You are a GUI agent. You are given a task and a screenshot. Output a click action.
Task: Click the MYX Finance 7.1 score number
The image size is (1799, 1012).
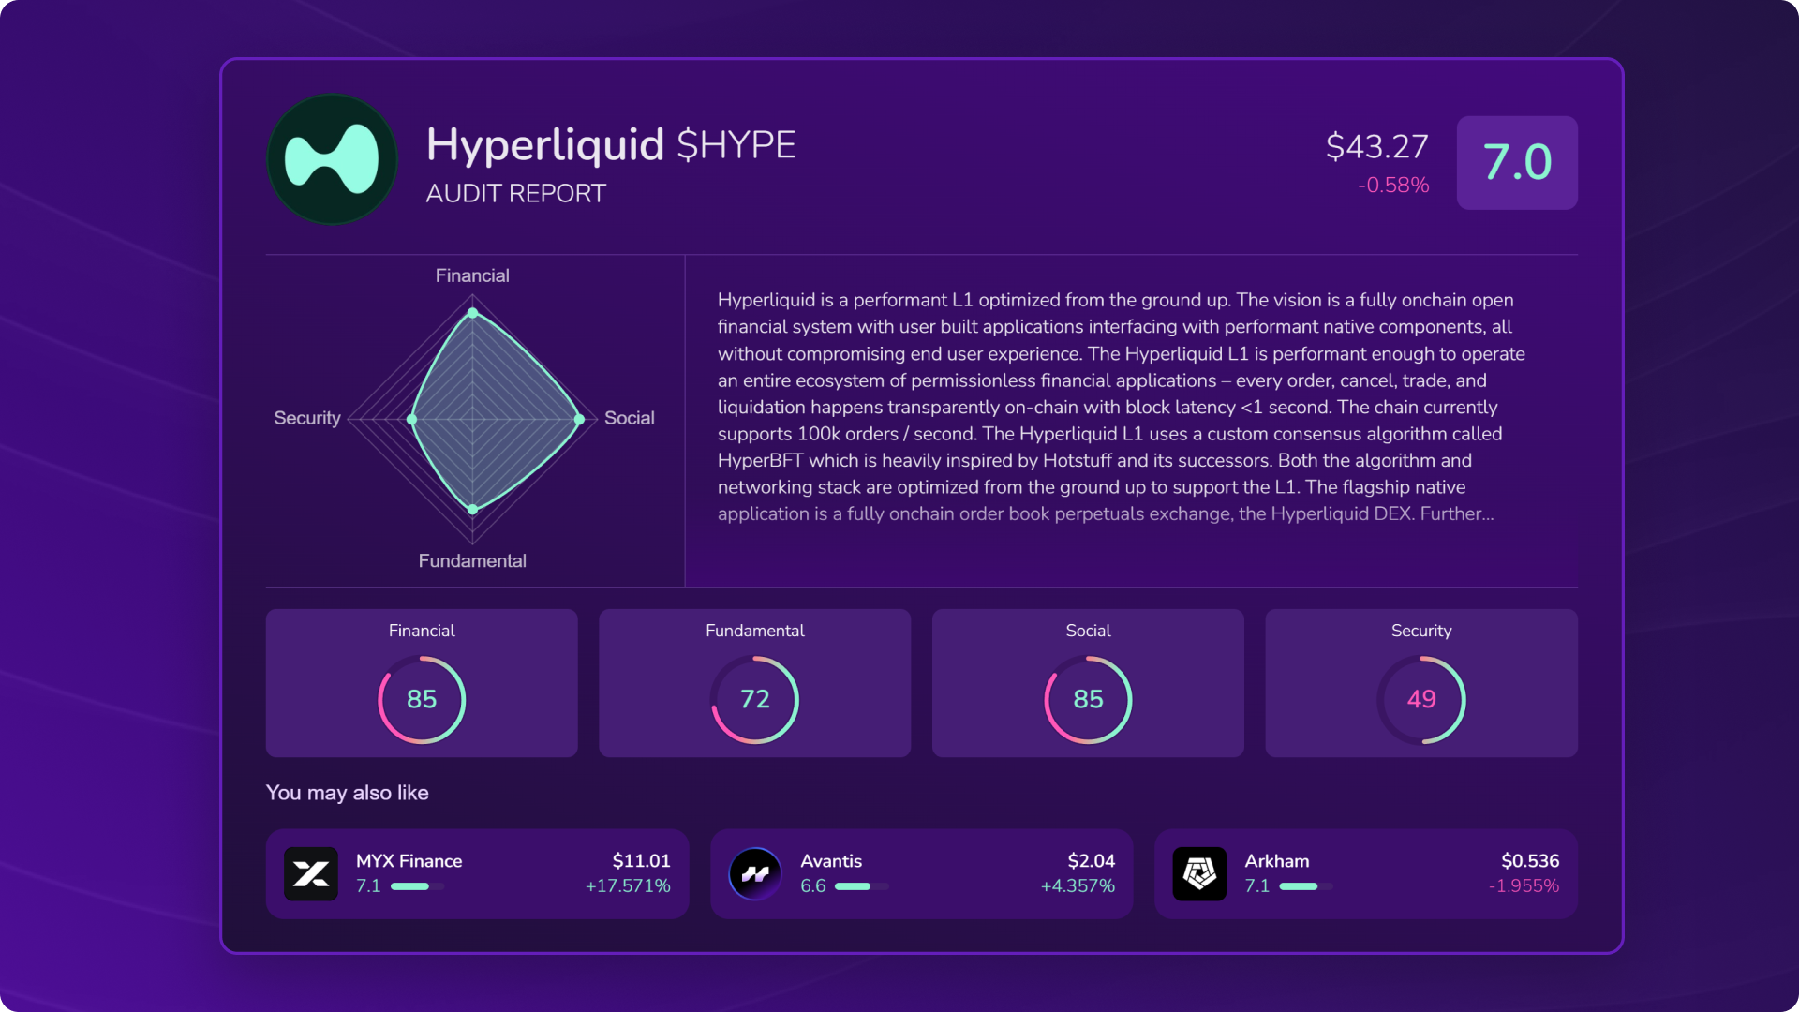pos(368,886)
